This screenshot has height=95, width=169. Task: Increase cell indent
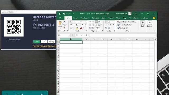(x=93, y=28)
